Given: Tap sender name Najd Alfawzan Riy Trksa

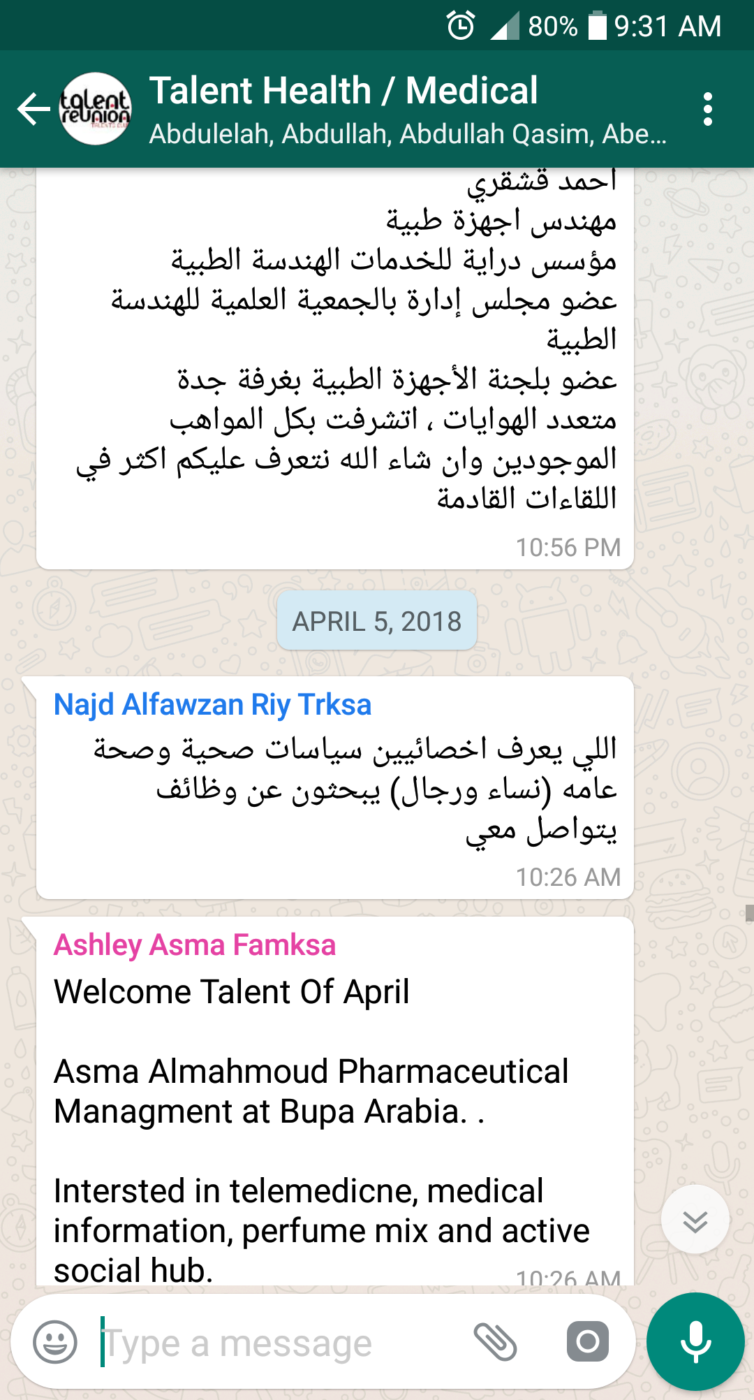Looking at the screenshot, I should (x=212, y=705).
